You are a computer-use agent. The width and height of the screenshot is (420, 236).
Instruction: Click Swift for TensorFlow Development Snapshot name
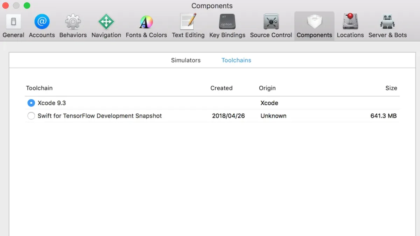[x=100, y=116]
